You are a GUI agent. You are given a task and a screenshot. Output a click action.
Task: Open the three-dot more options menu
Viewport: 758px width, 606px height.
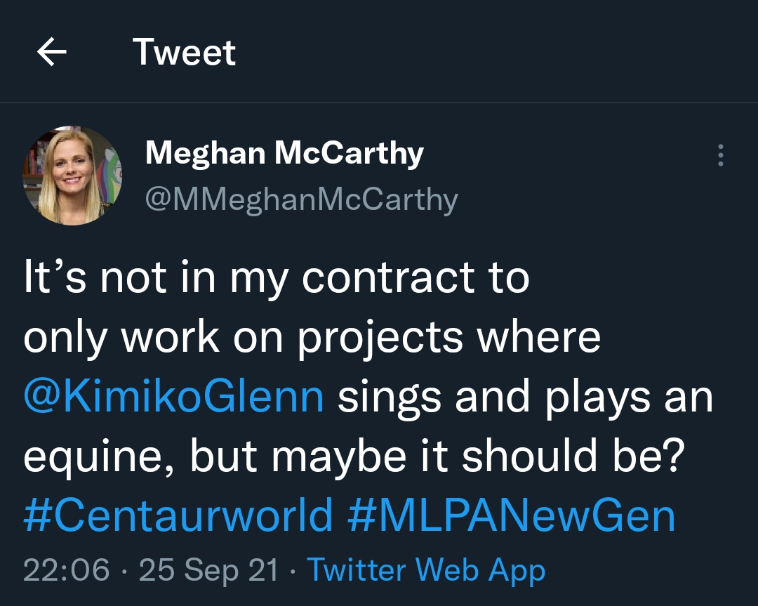coord(720,155)
